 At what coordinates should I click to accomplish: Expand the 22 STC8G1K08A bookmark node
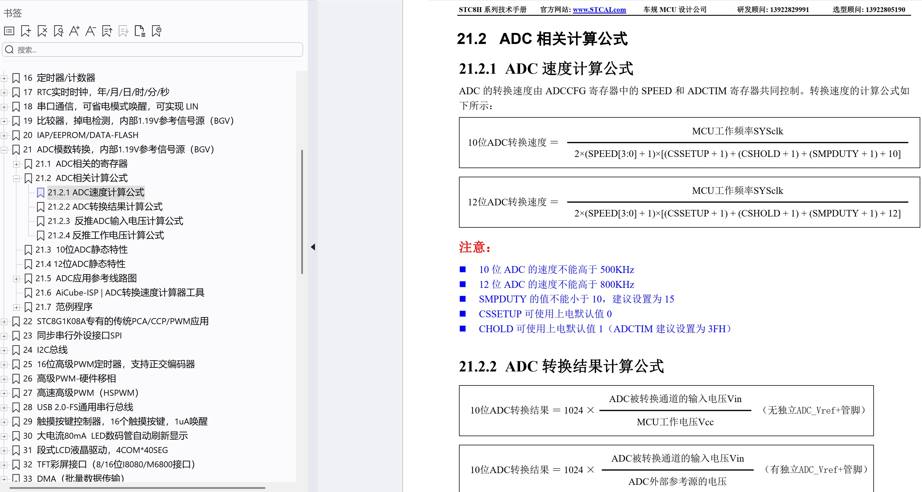(4, 322)
